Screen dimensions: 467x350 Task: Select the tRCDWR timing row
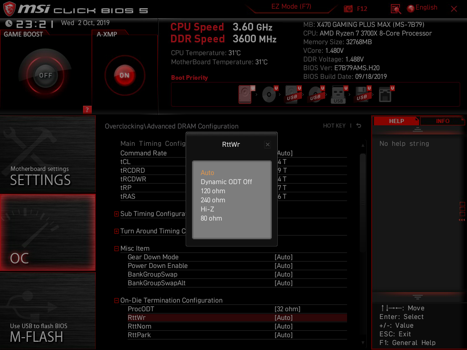click(x=233, y=179)
